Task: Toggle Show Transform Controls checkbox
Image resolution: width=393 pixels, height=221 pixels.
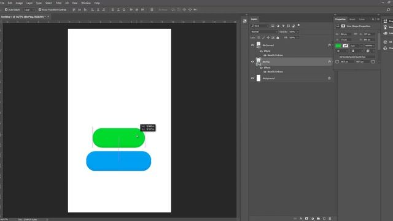Action: pyautogui.click(x=40, y=10)
